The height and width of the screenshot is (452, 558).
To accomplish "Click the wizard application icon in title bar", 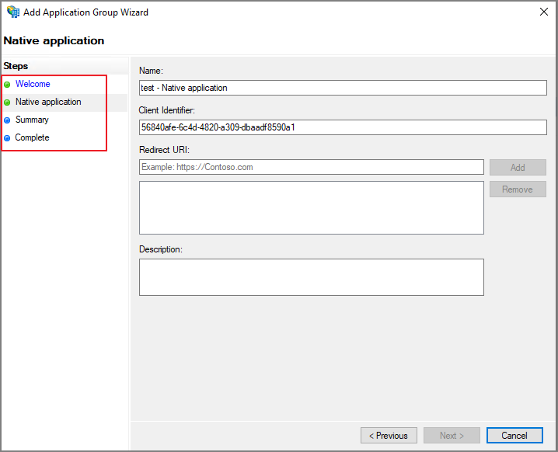I will tap(13, 12).
